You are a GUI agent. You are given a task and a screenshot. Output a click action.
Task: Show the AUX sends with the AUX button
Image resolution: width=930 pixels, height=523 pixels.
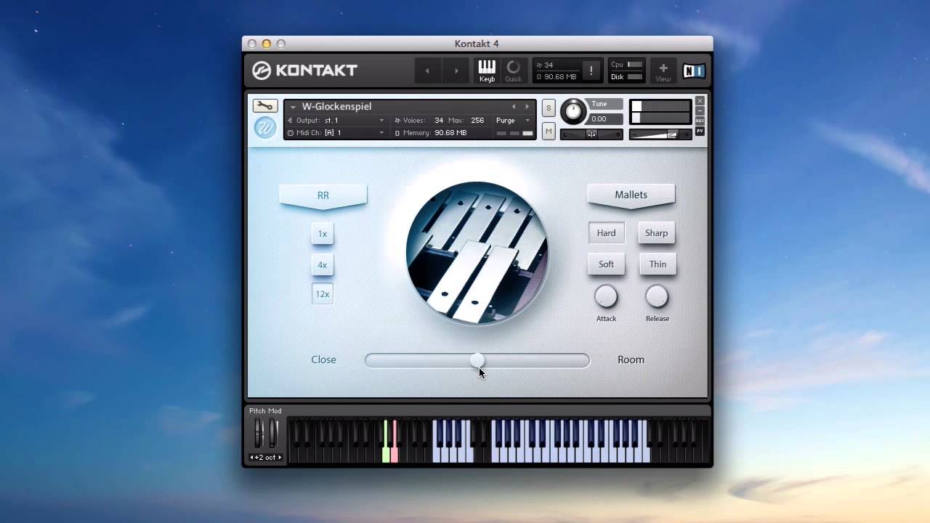[700, 121]
